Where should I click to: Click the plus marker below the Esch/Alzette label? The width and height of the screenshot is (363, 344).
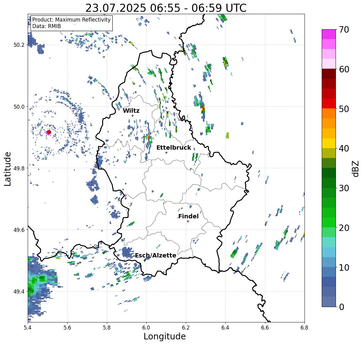pos(144,261)
